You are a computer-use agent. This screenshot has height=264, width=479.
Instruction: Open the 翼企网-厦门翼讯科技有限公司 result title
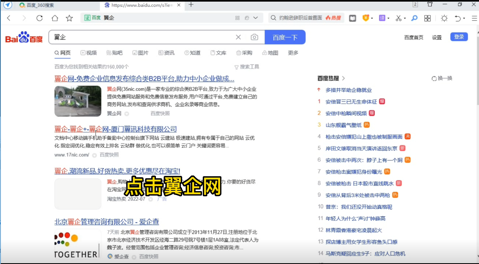[115, 129]
